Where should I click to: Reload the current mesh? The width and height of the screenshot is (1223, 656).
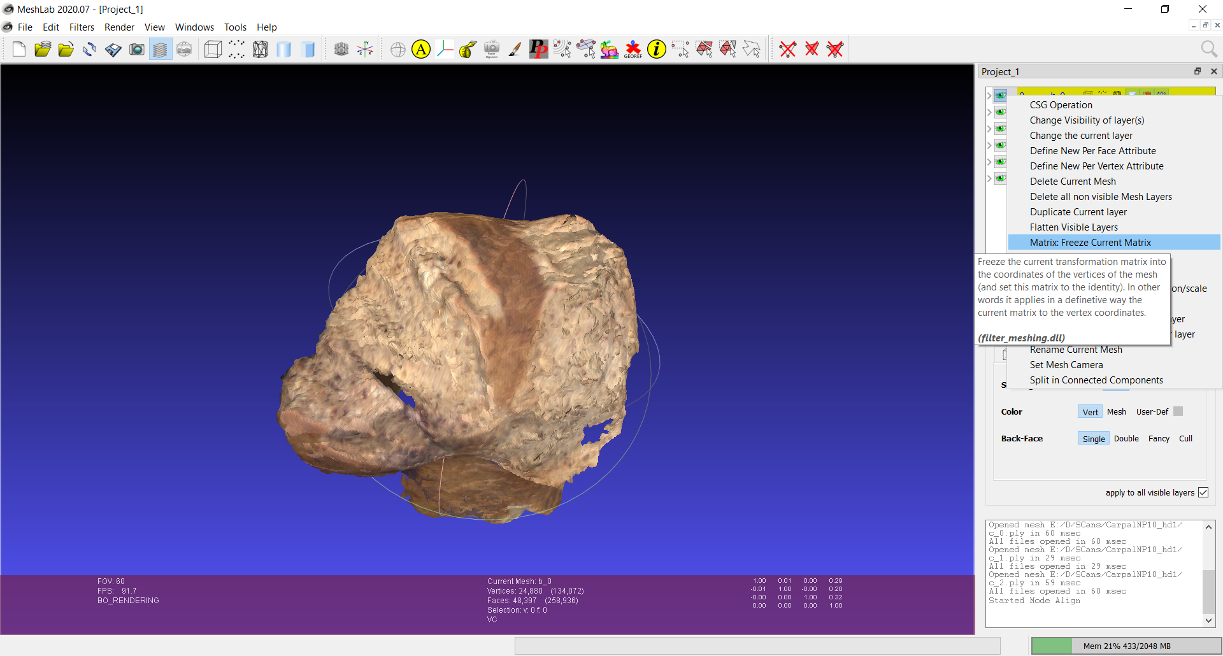90,49
